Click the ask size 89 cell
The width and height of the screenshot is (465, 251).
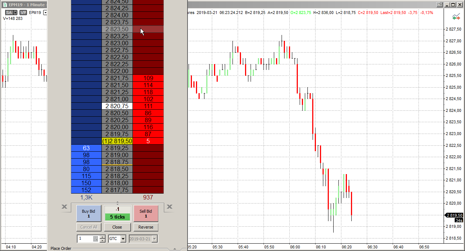click(148, 120)
